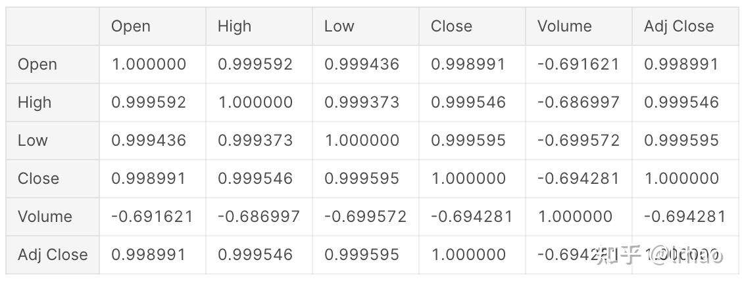
Task: Select the Low row label
Action: [x=33, y=141]
